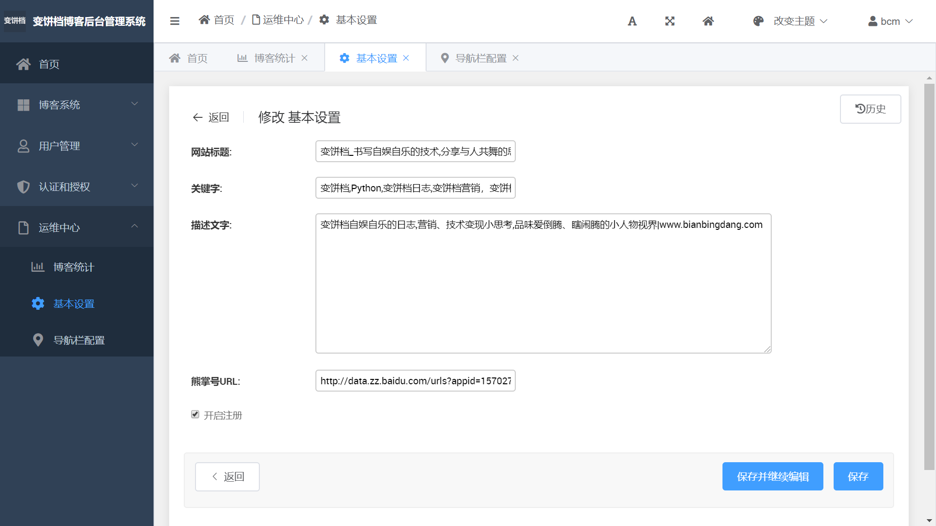Click the grid icon of 博客系统
Screen dimensions: 936x526
click(x=23, y=105)
